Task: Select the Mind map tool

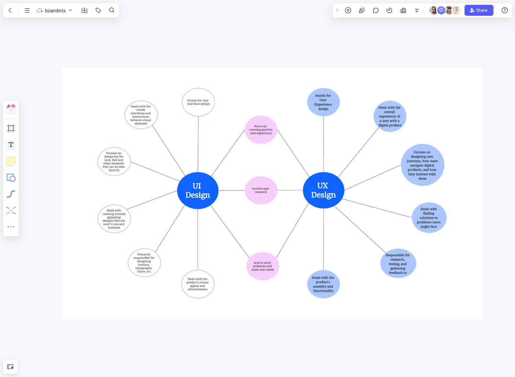Action: click(11, 210)
